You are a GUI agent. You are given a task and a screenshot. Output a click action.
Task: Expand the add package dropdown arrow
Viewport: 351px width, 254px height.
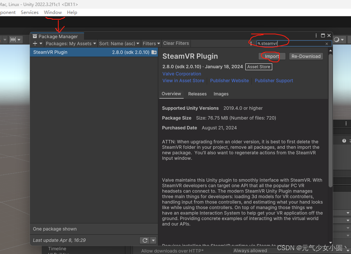[41, 43]
